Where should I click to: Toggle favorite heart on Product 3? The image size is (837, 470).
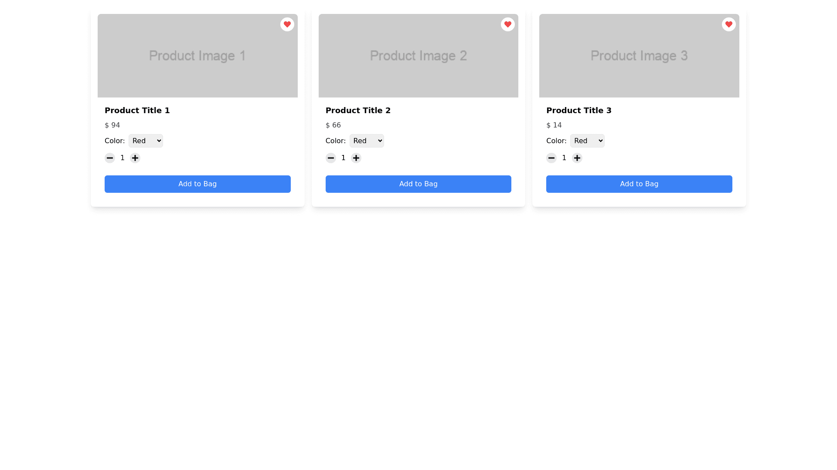tap(728, 24)
